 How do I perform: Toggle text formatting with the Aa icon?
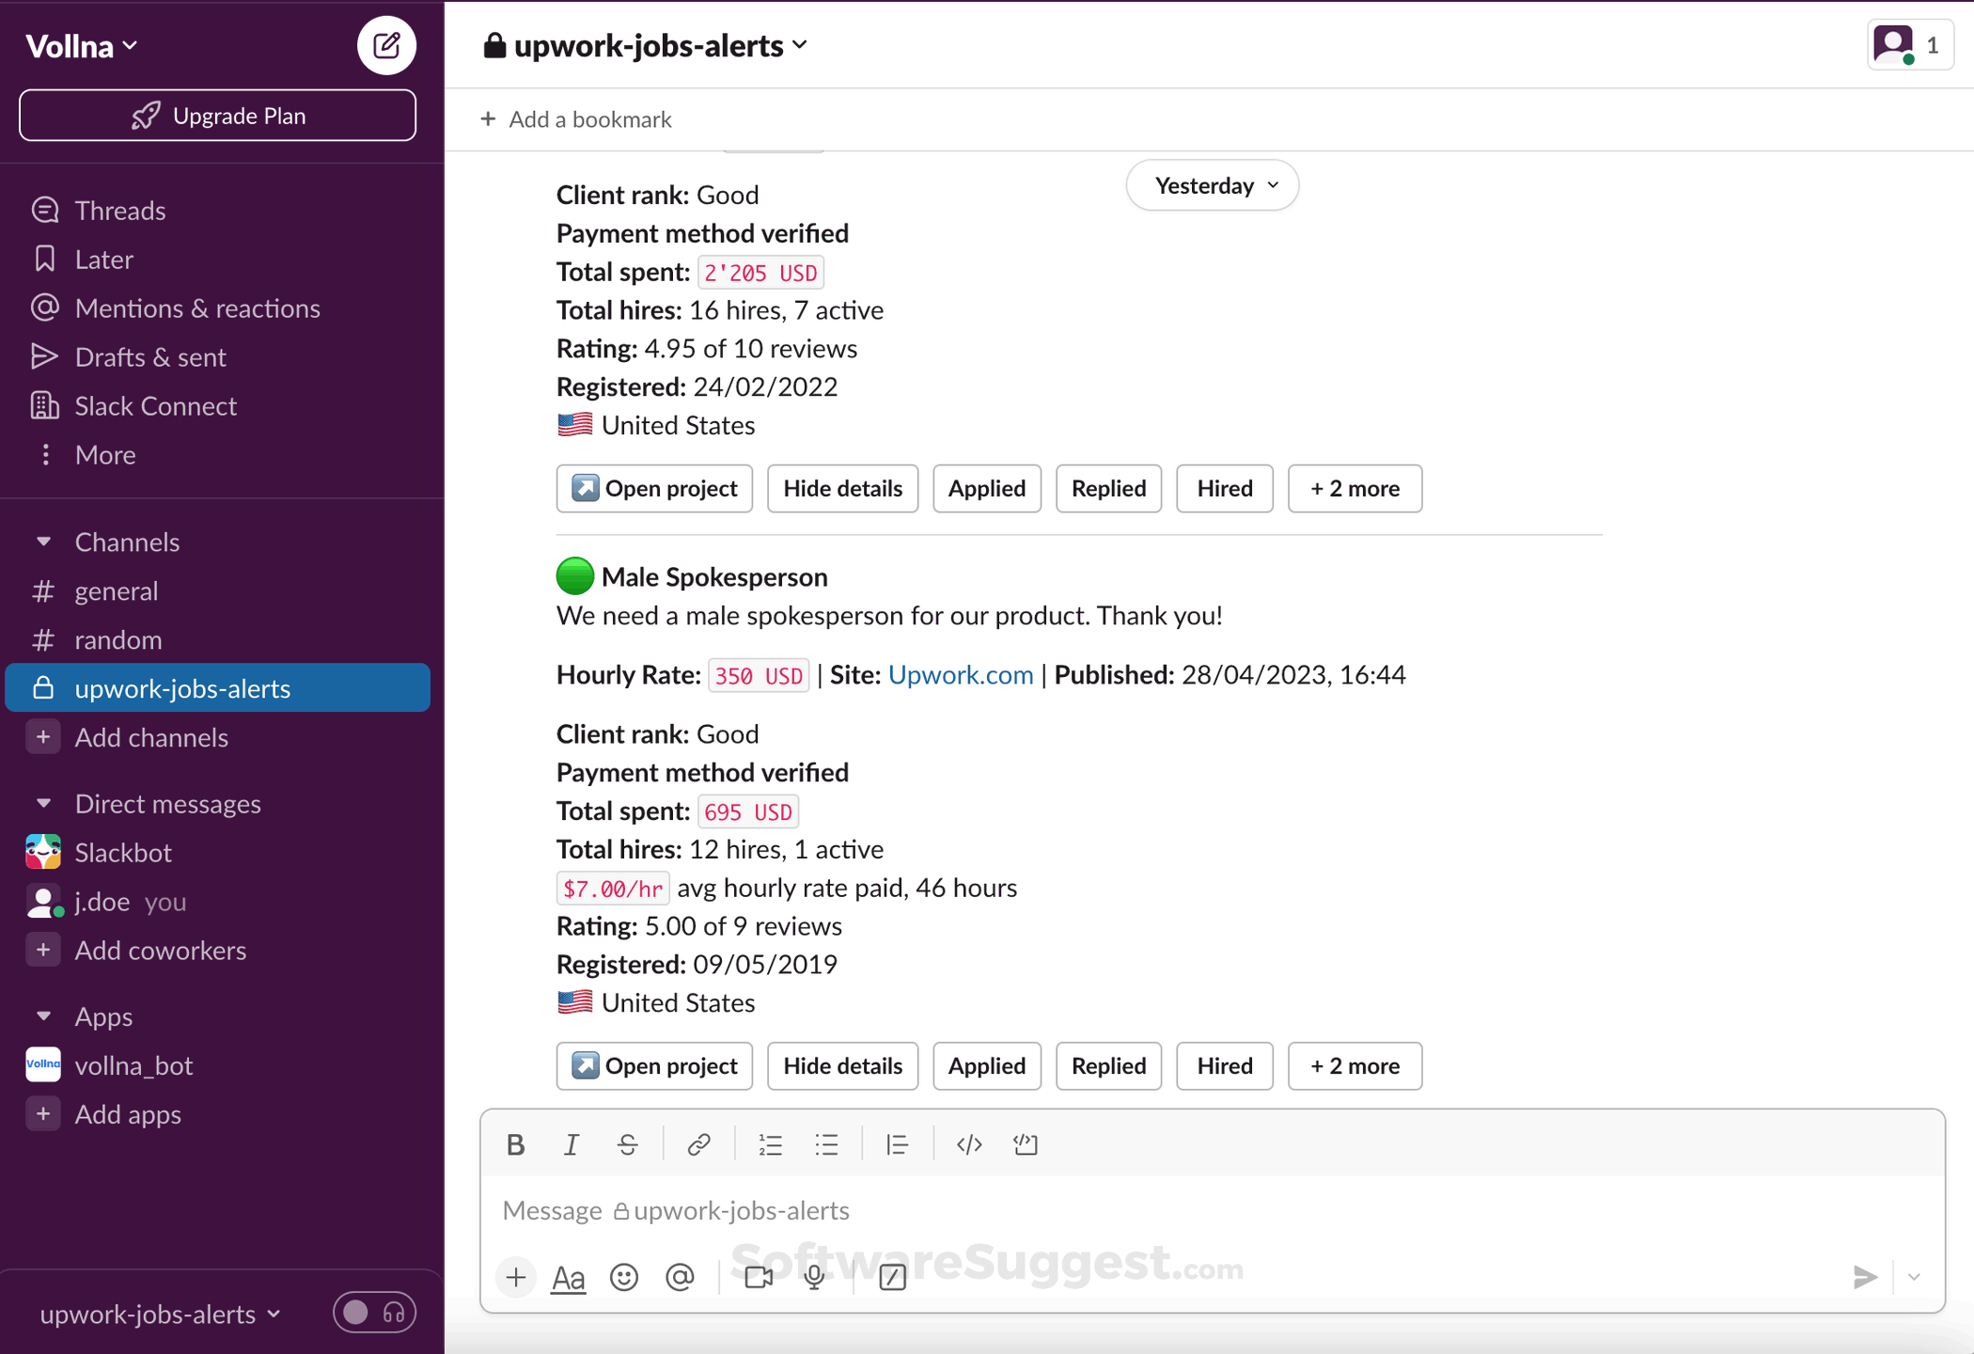[x=568, y=1277]
